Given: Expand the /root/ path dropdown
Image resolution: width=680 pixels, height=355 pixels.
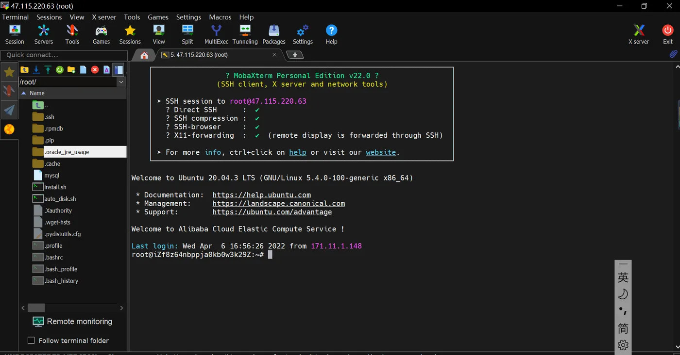Looking at the screenshot, I should click(121, 82).
